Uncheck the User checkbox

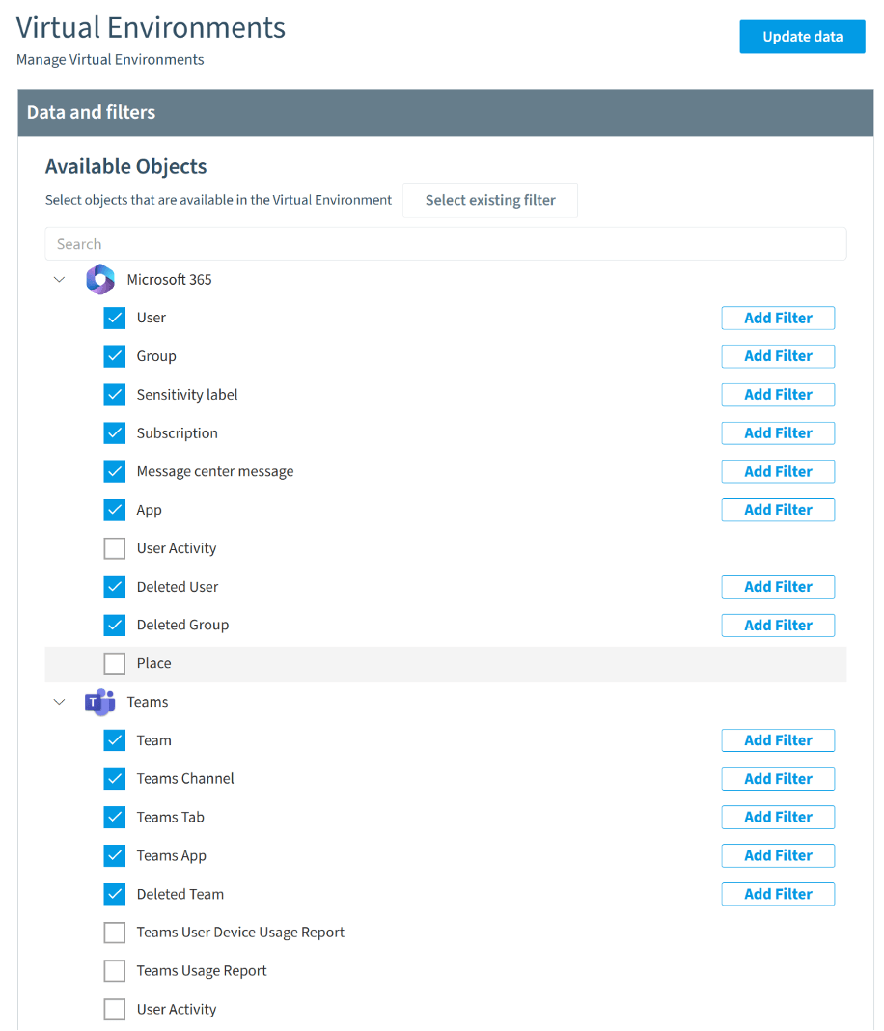(x=114, y=318)
